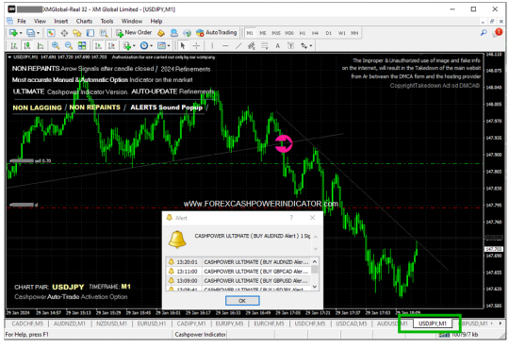Expand the new chart dropdown arrow
Viewport: 509px width, 348px height.
[21, 33]
